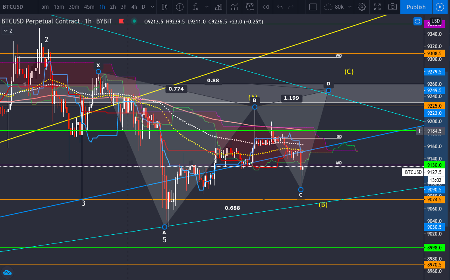Redo the last action

[291, 7]
